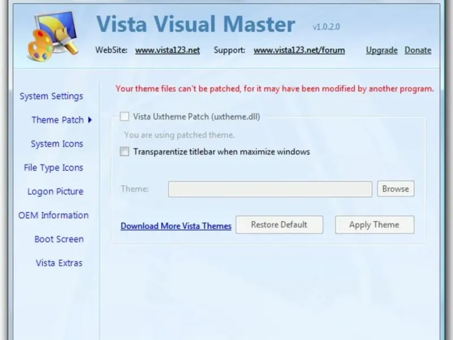Click the Vista Visual Master title
This screenshot has width=453, height=340.
click(195, 24)
